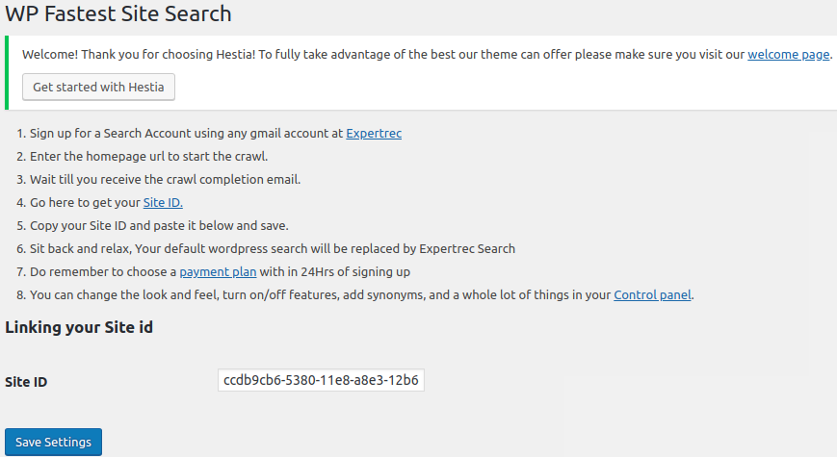837x457 pixels.
Task: Open the payment plan link
Action: 218,271
